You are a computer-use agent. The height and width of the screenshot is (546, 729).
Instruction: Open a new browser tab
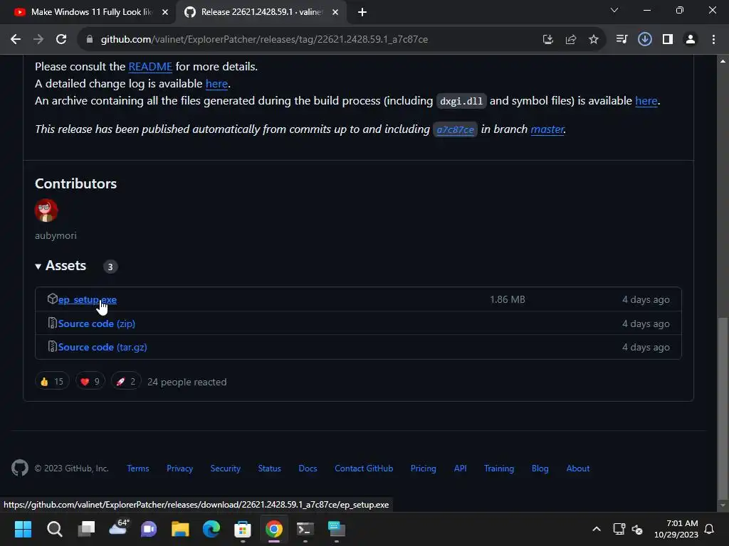[362, 12]
